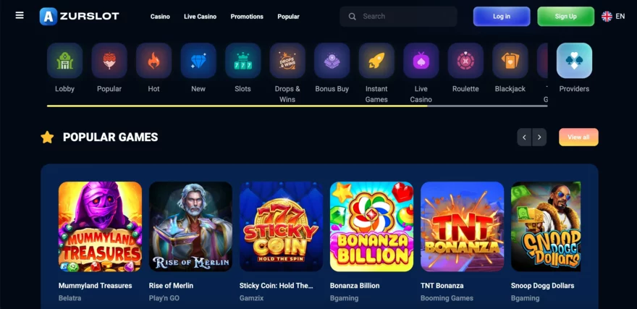Select the Lobby category icon
This screenshot has height=309, width=637.
pyautogui.click(x=64, y=61)
